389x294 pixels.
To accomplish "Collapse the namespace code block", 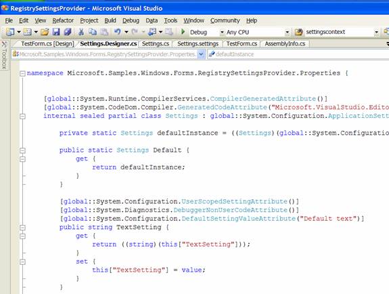I will [22, 73].
